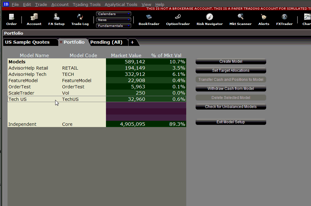Screen dimensions: 311x206
Task: Launch BookTrader from the toolbar
Action: 149,19
